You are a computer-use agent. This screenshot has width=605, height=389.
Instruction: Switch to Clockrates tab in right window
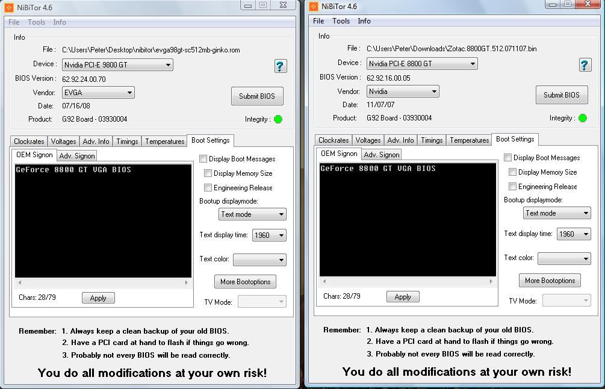coord(334,140)
